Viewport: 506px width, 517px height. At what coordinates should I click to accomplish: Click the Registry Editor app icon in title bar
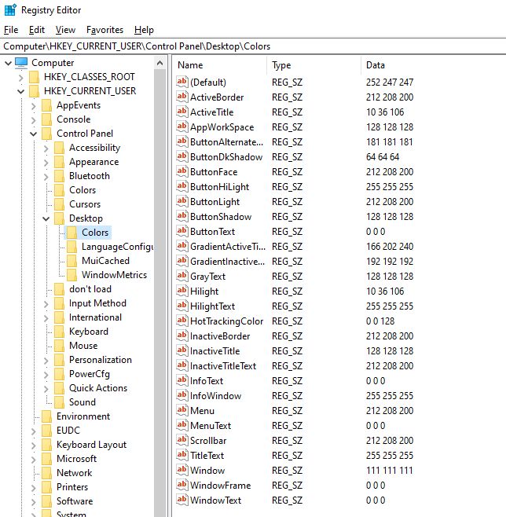pyautogui.click(x=10, y=10)
